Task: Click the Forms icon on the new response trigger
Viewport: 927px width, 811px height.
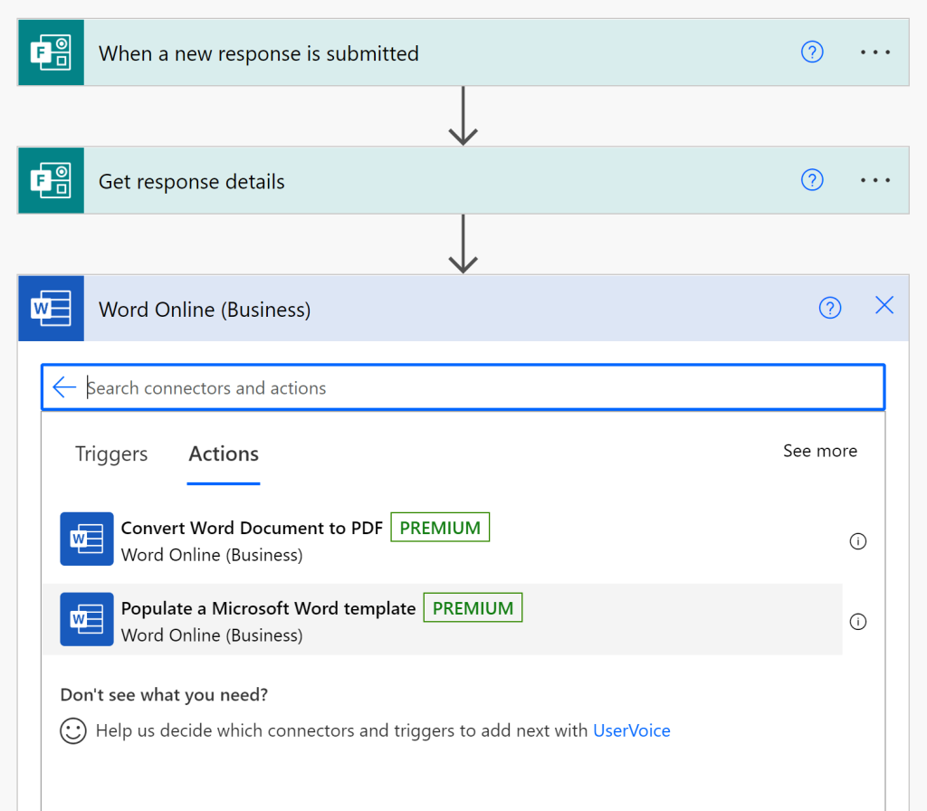Action: click(x=51, y=52)
